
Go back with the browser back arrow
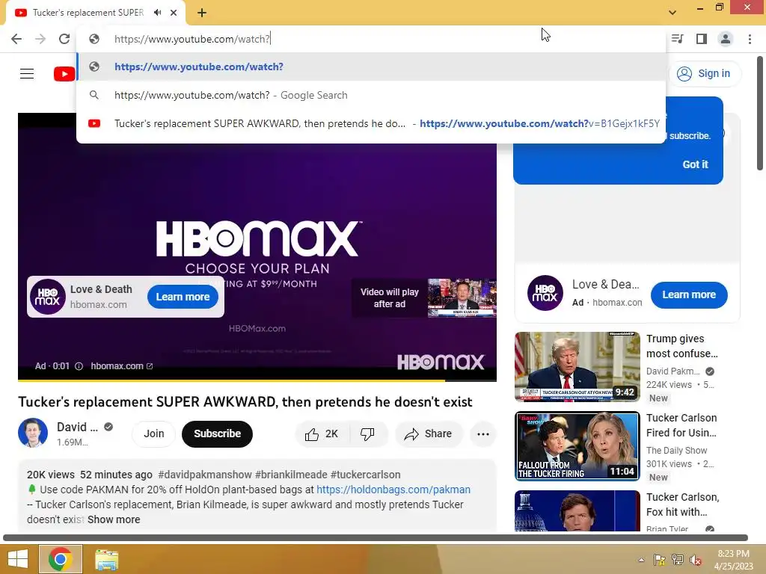[16, 39]
